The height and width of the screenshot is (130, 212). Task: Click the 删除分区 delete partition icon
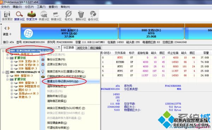tap(81, 16)
